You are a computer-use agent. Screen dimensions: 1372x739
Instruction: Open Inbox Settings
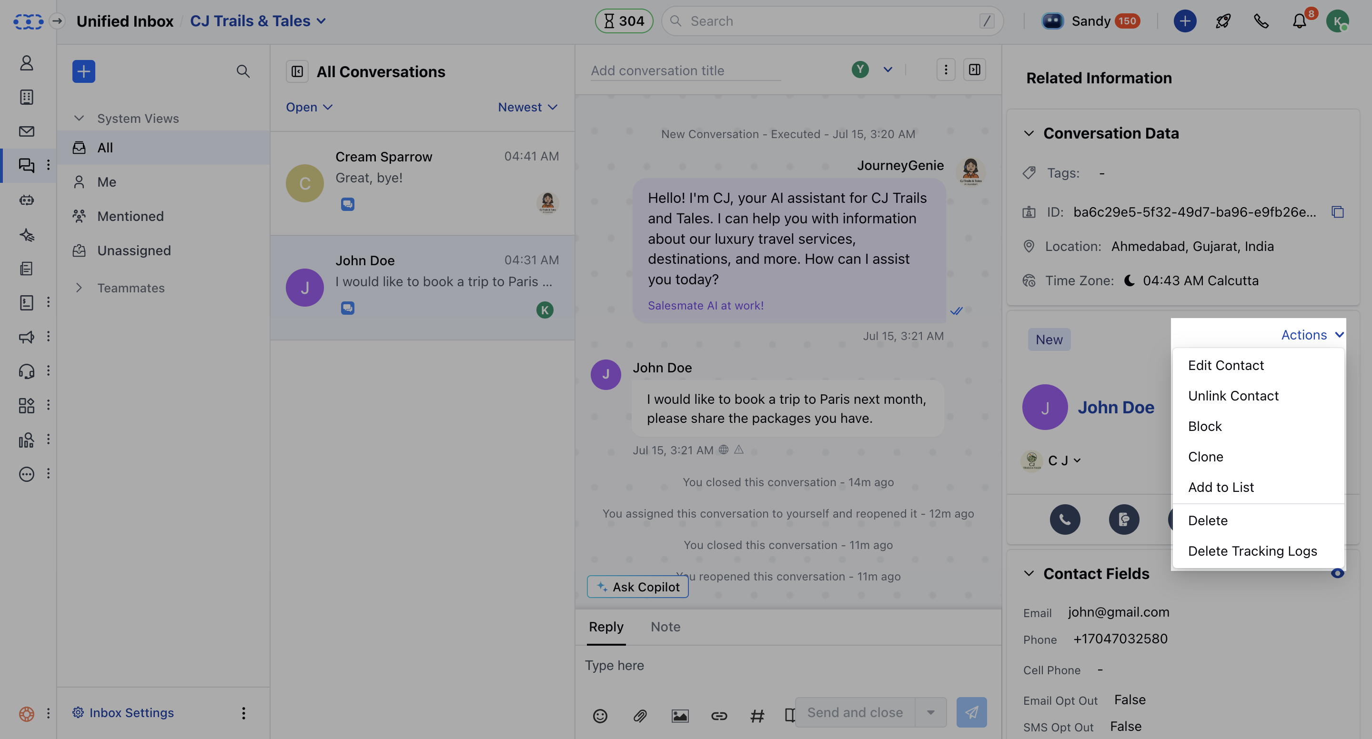[x=123, y=713]
